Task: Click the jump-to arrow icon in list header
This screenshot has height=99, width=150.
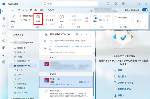Action: click(x=82, y=34)
